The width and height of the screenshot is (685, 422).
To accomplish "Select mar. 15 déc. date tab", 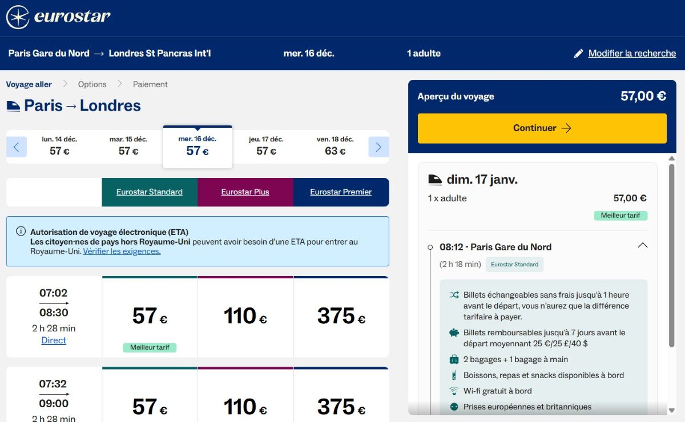I will (128, 146).
